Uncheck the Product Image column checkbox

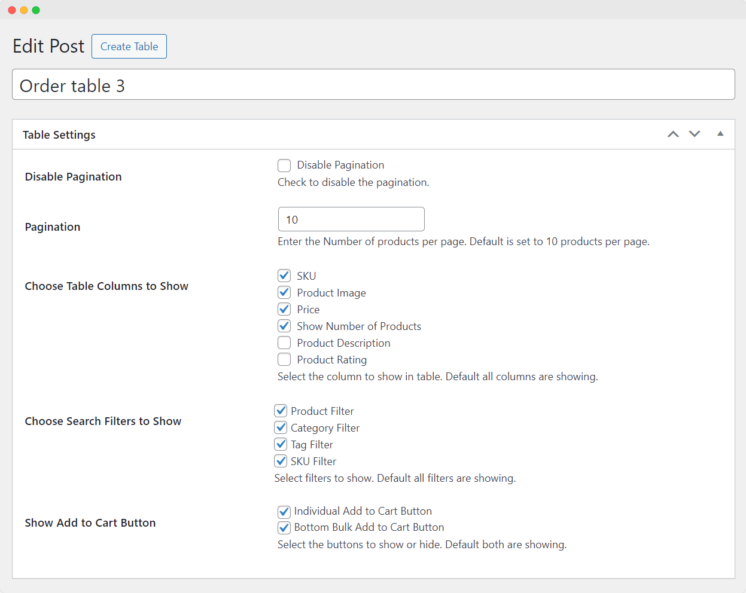[284, 292]
